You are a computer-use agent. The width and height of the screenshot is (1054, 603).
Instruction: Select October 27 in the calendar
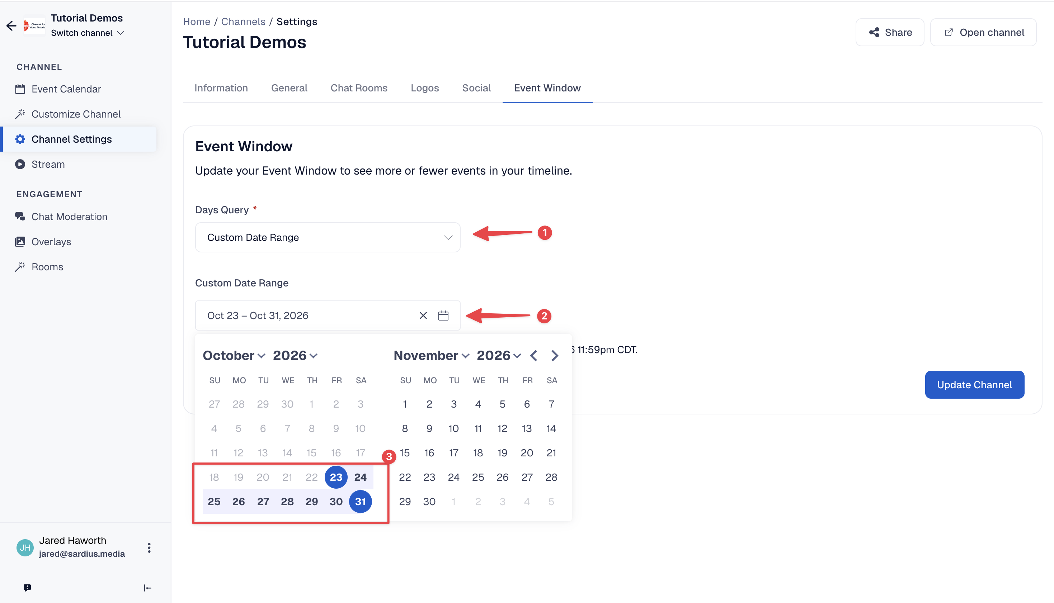[263, 502]
